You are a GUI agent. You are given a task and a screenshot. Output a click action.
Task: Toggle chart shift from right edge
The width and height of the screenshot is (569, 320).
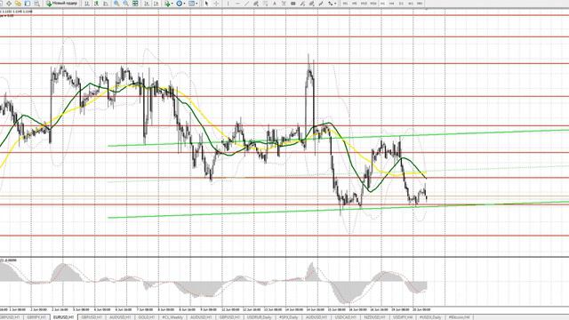click(156, 4)
